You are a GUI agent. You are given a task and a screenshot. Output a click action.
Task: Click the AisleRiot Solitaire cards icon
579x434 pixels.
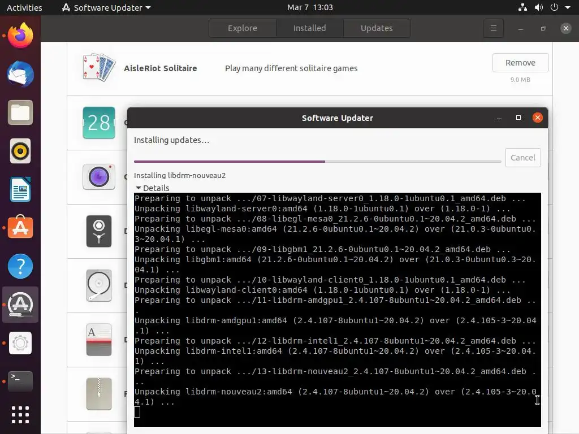99,68
